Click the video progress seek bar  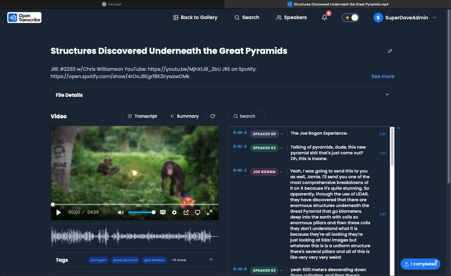(x=135, y=205)
